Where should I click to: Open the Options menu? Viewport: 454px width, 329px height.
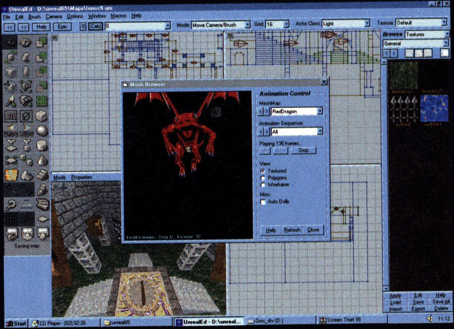tap(75, 16)
